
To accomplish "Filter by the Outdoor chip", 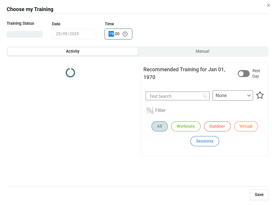I will tap(217, 126).
